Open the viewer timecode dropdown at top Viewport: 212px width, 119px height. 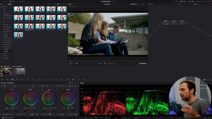[x=134, y=4]
